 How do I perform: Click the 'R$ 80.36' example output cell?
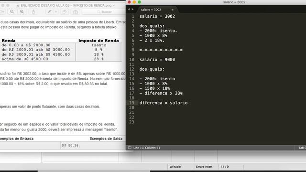[x=70, y=145]
